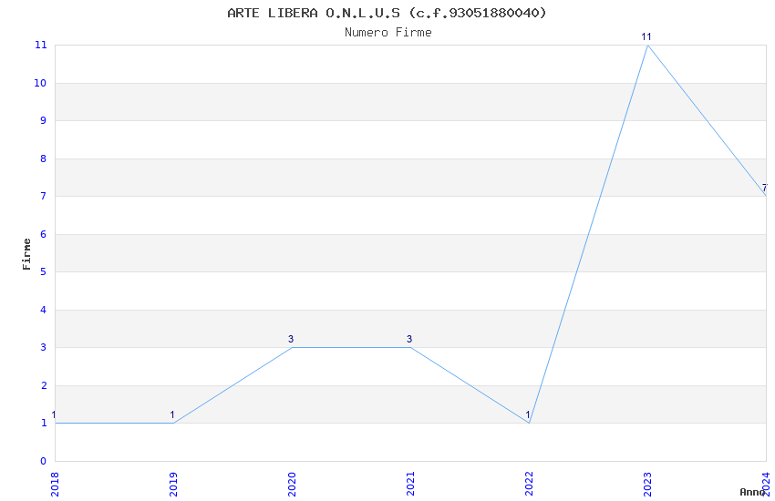Click y-axis tick value 0
The width and height of the screenshot is (775, 501).
[x=44, y=461]
